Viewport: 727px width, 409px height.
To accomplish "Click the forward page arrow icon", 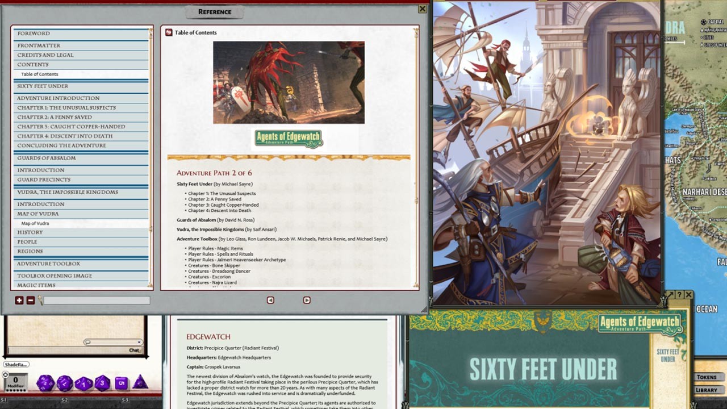I will click(306, 300).
